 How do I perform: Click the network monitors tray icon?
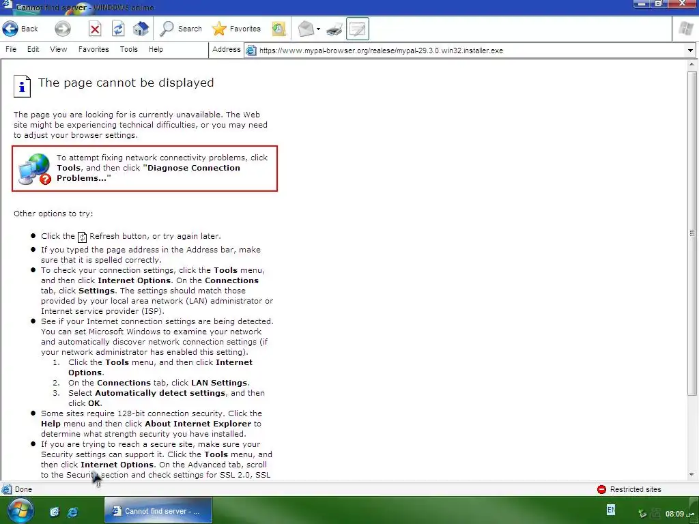tap(655, 514)
